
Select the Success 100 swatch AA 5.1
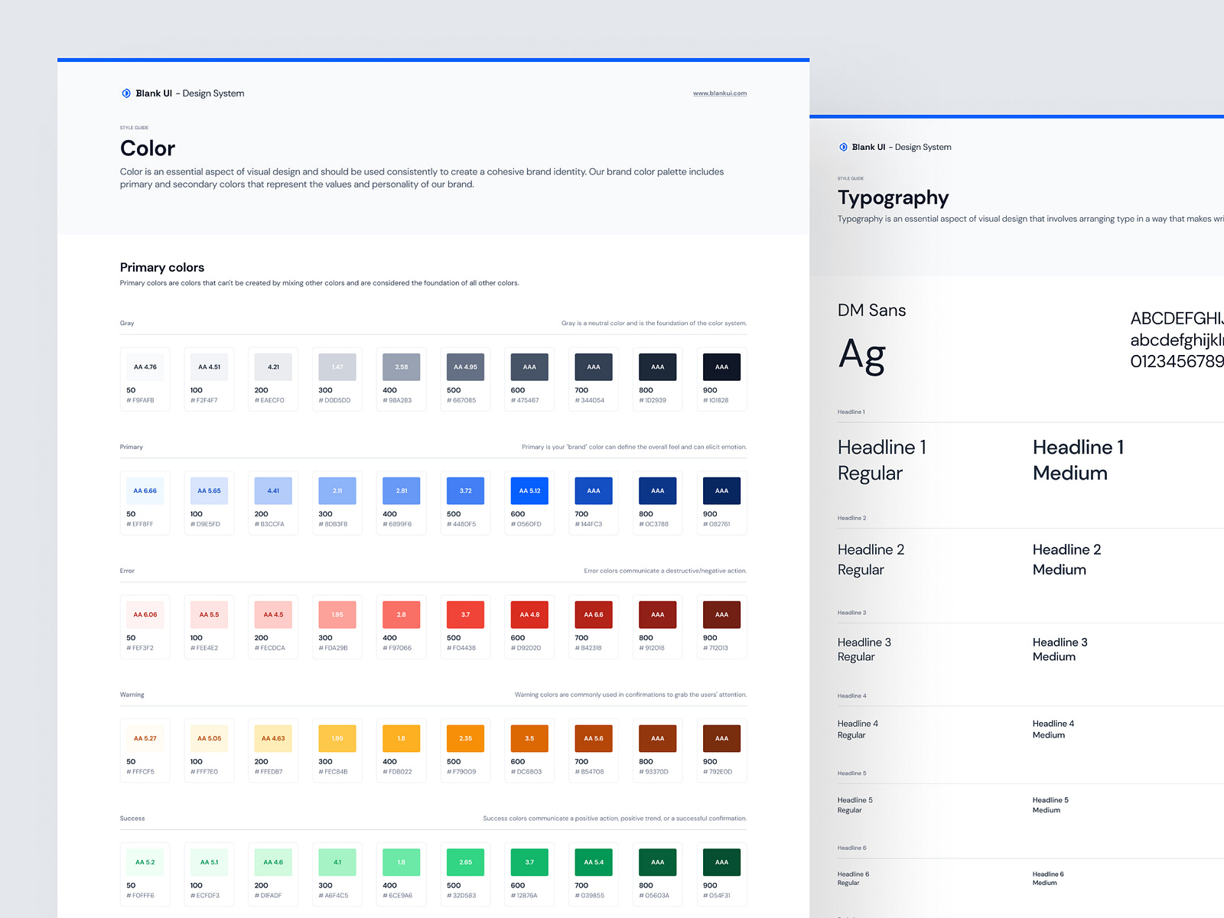[x=210, y=863]
